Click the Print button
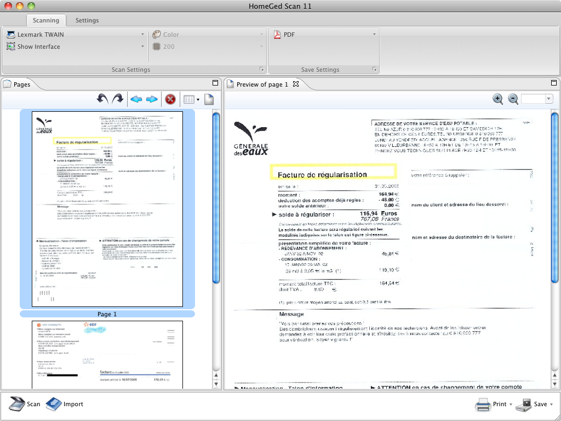This screenshot has height=421, width=561. point(490,404)
